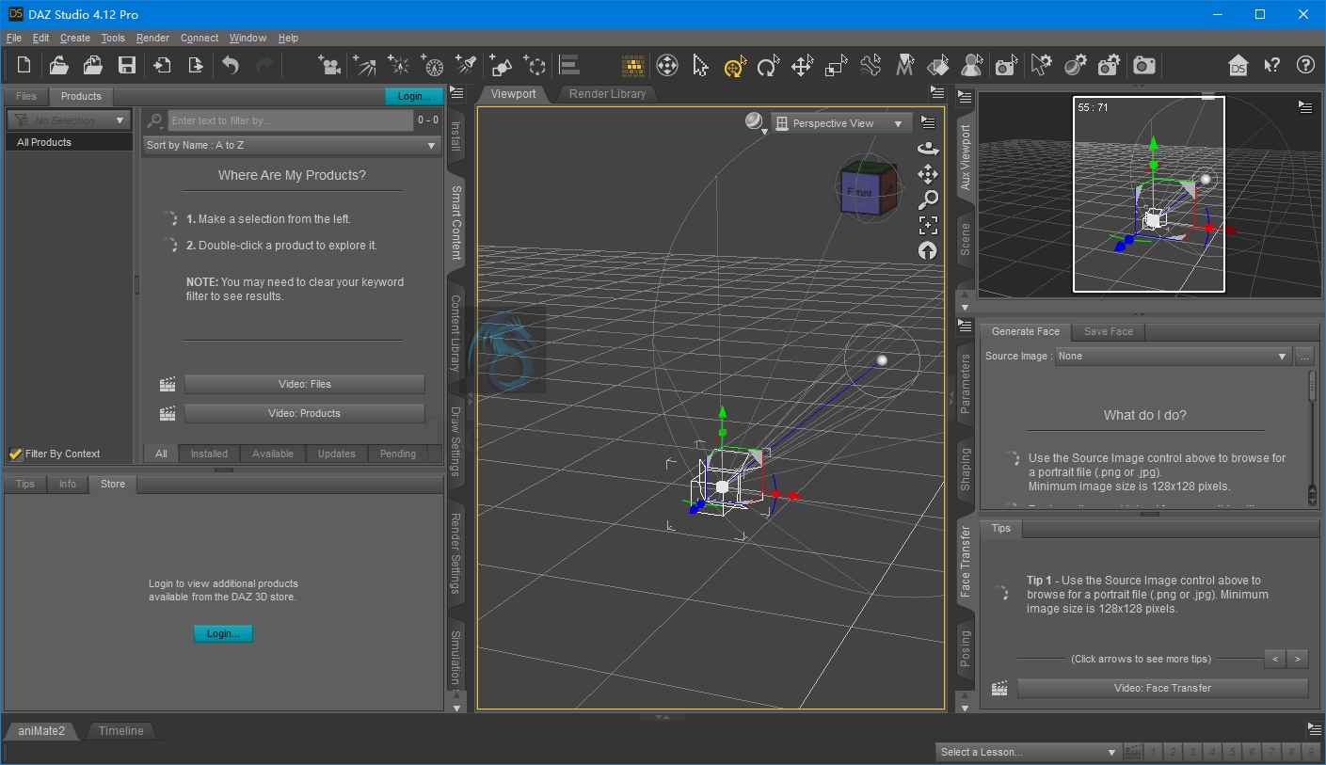Viewport: 1326px width, 765px height.
Task: Create a new spotlight
Action: tap(467, 65)
